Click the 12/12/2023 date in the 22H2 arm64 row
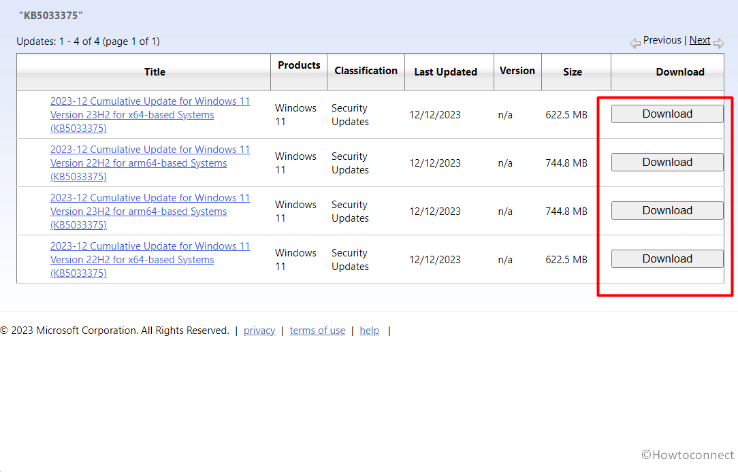738x472 pixels. tap(435, 163)
